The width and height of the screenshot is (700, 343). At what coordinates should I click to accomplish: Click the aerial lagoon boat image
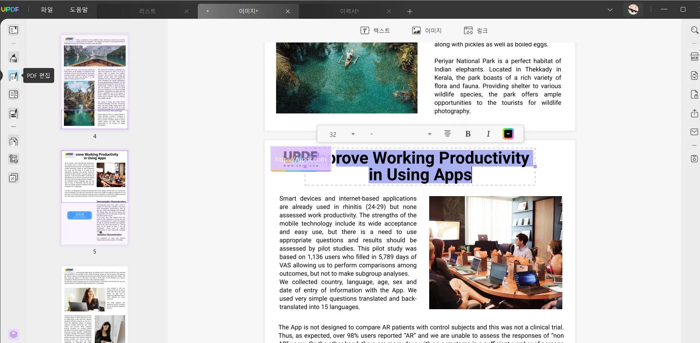pos(347,78)
